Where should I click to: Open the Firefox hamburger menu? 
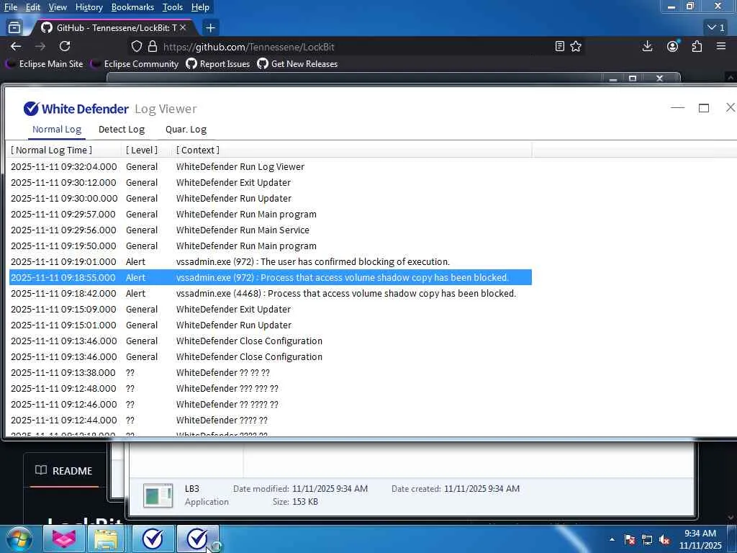tap(721, 46)
